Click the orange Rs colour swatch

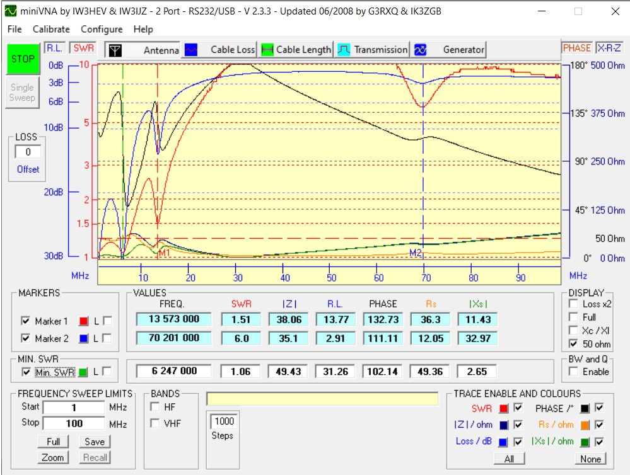[x=586, y=425]
